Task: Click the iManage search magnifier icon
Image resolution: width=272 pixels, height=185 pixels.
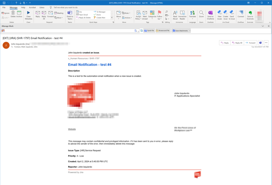Action: 136,31
